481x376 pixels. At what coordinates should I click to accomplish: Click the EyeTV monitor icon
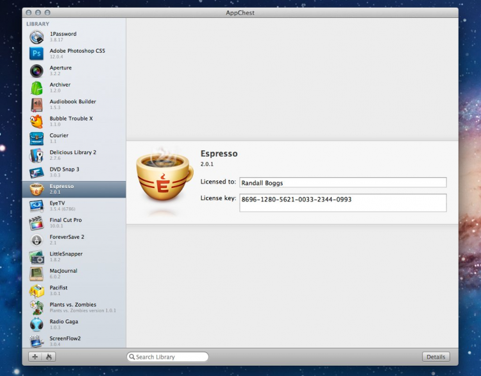click(x=37, y=206)
